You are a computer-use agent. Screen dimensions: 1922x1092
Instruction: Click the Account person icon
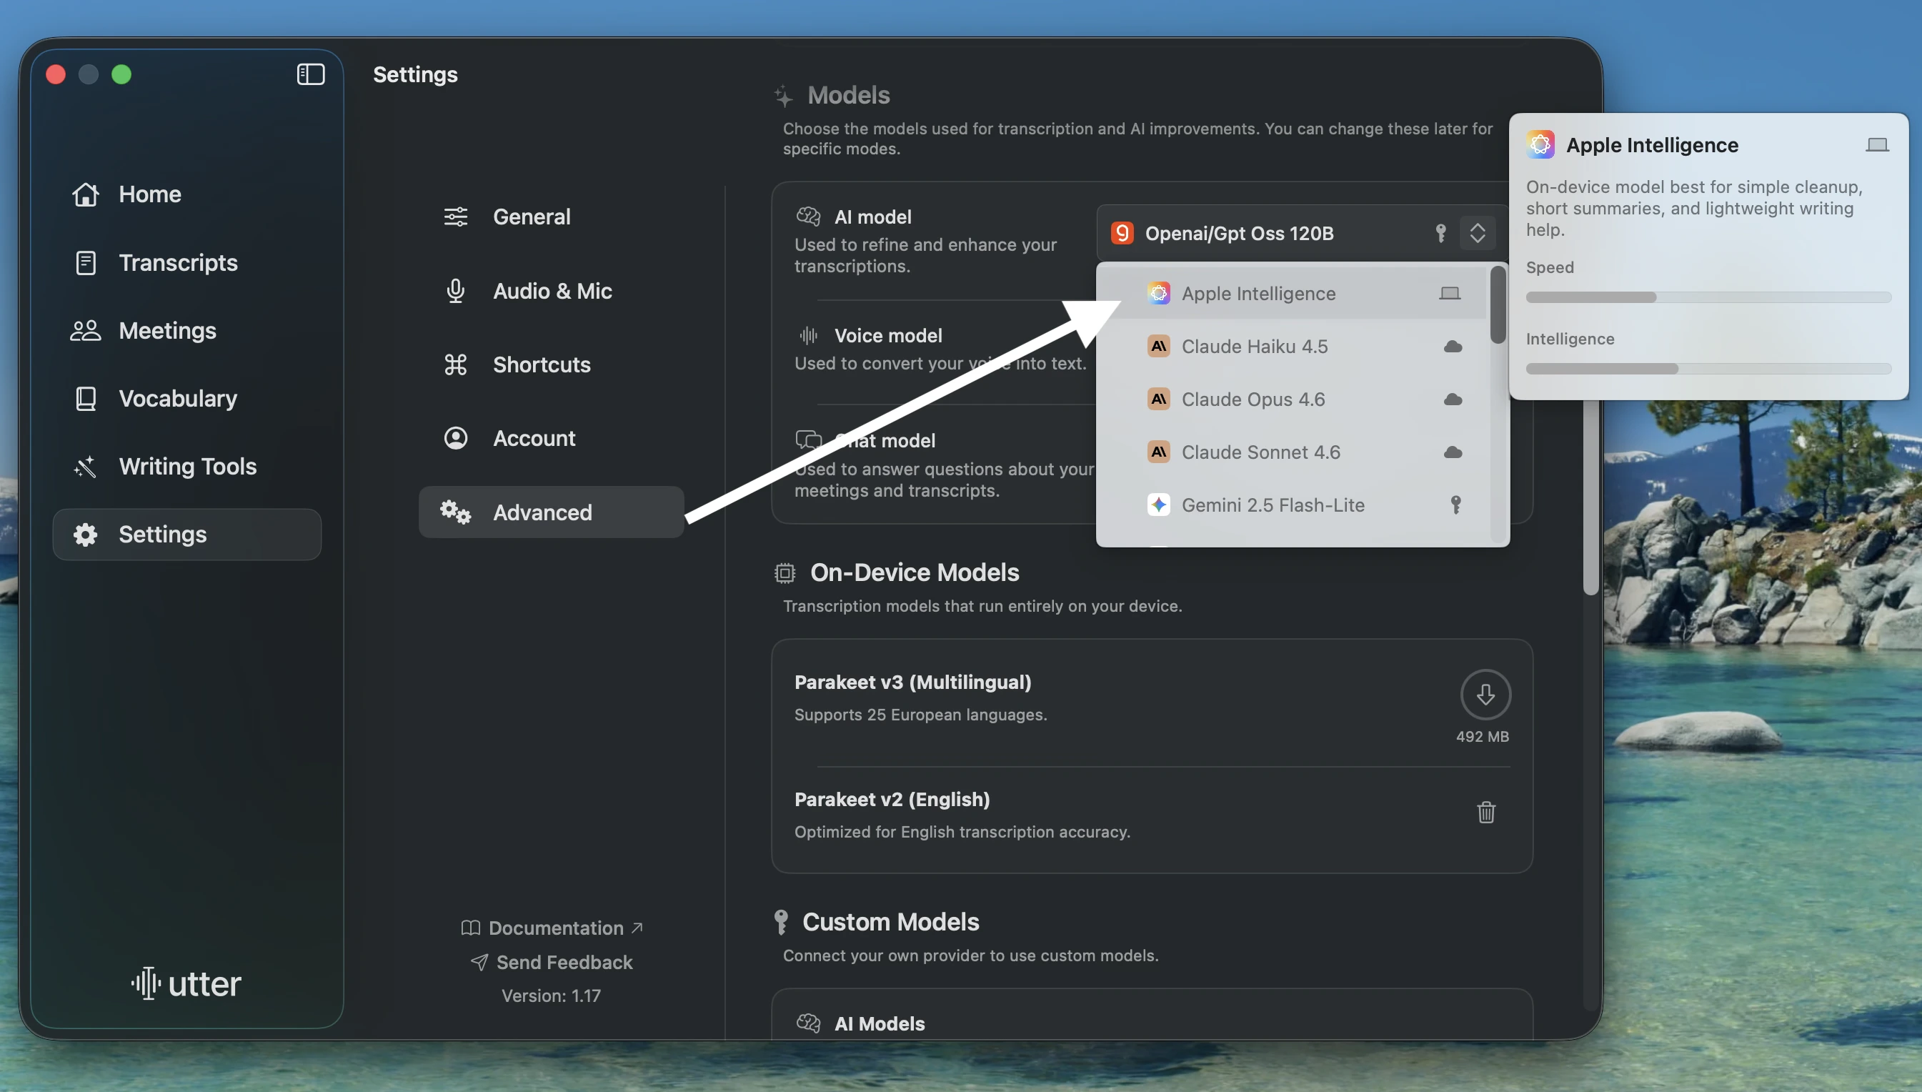(456, 438)
